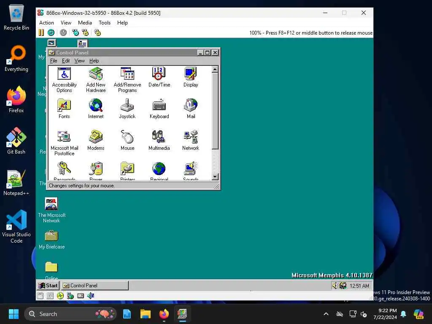Screen dimensions: 432x324
Task: Open the Everything desktop shortcut
Action: pos(16,58)
